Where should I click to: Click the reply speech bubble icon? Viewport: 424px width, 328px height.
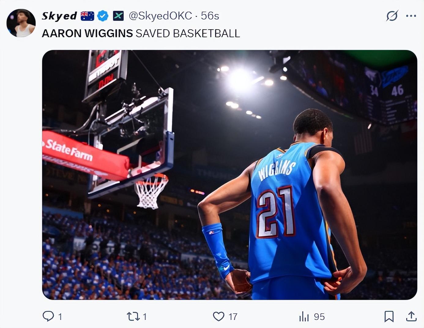click(48, 316)
